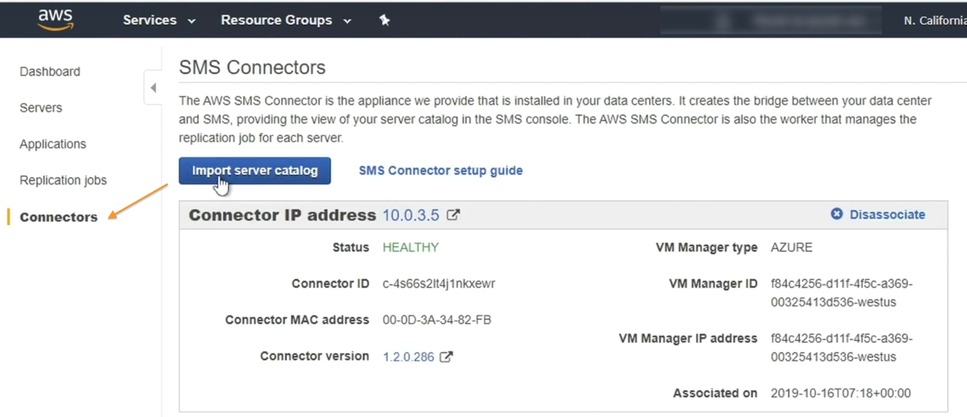Collapse the sidebar with the arrow
The width and height of the screenshot is (967, 417).
tap(153, 88)
